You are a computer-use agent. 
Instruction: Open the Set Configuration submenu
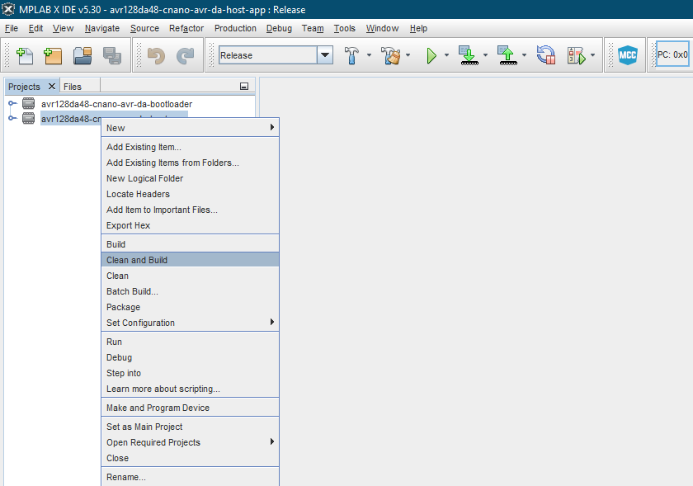[191, 323]
